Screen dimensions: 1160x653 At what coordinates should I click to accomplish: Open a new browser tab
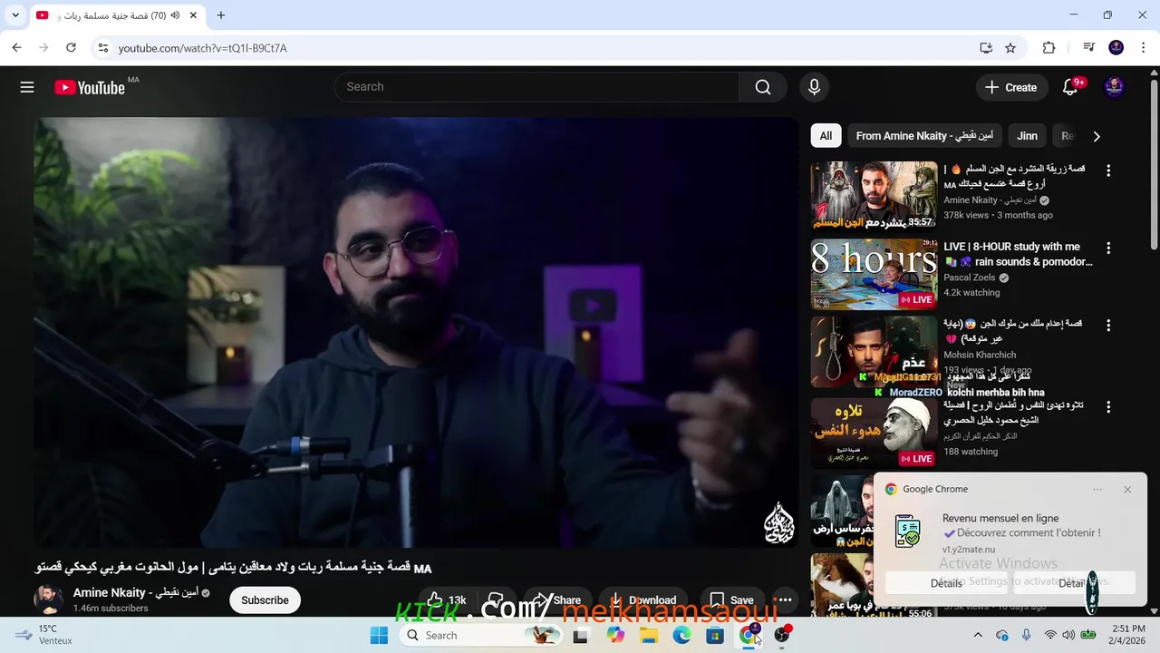220,15
